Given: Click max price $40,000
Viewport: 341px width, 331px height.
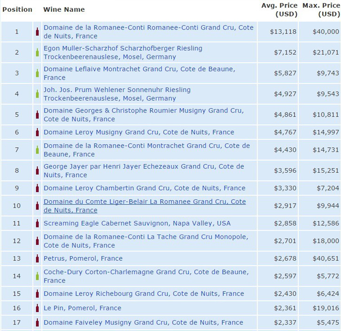Looking at the screenshot, I should [x=326, y=32].
